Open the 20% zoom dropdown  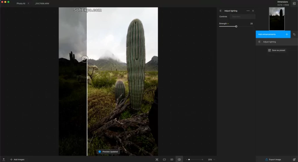211,160
